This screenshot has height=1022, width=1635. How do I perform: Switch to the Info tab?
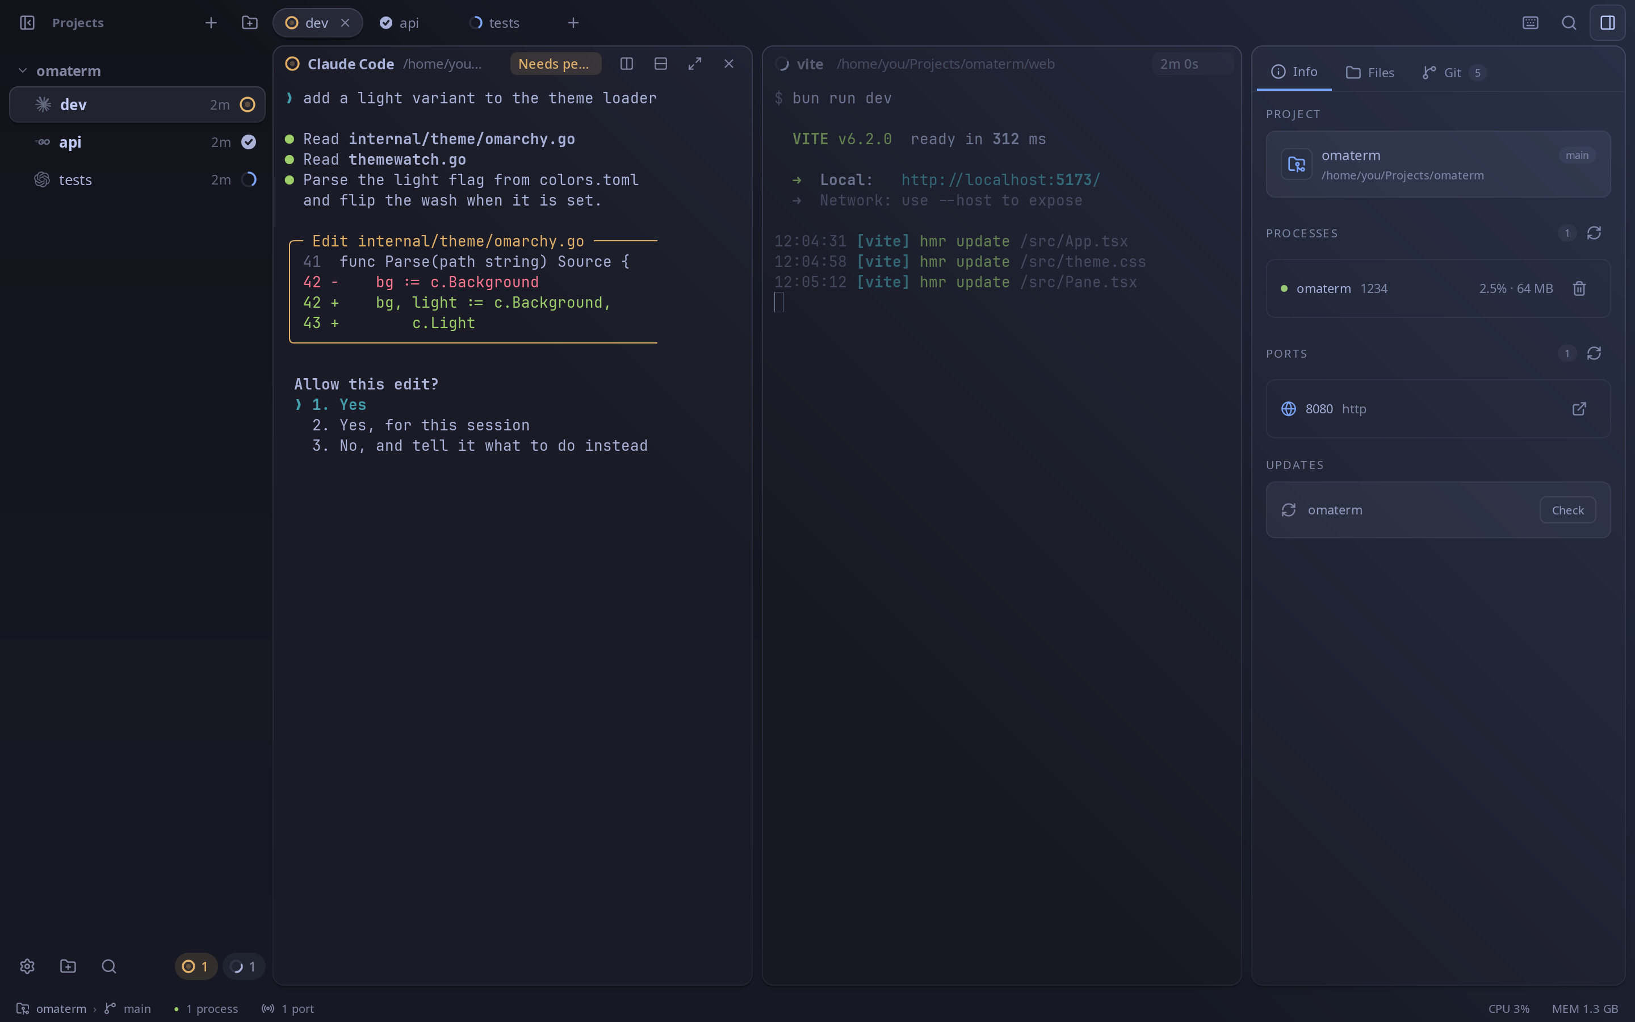(1294, 72)
